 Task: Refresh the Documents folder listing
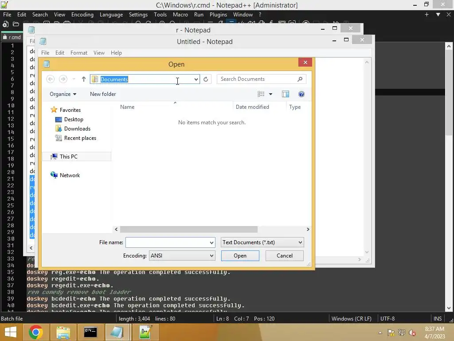click(206, 79)
